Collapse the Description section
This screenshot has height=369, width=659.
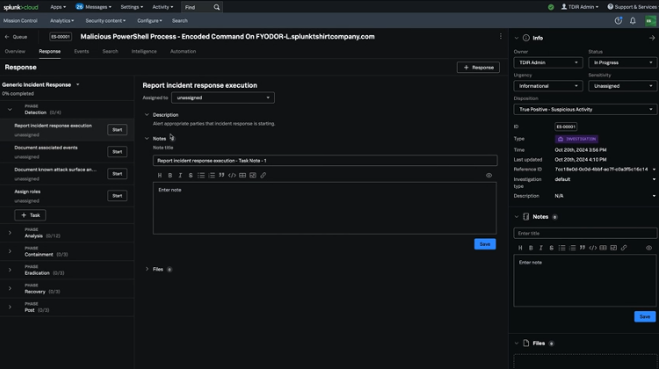click(147, 115)
